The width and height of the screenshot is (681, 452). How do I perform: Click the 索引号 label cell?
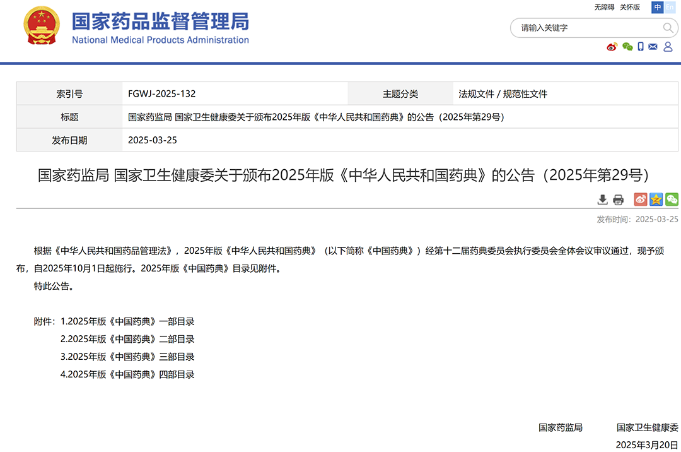pyautogui.click(x=69, y=94)
